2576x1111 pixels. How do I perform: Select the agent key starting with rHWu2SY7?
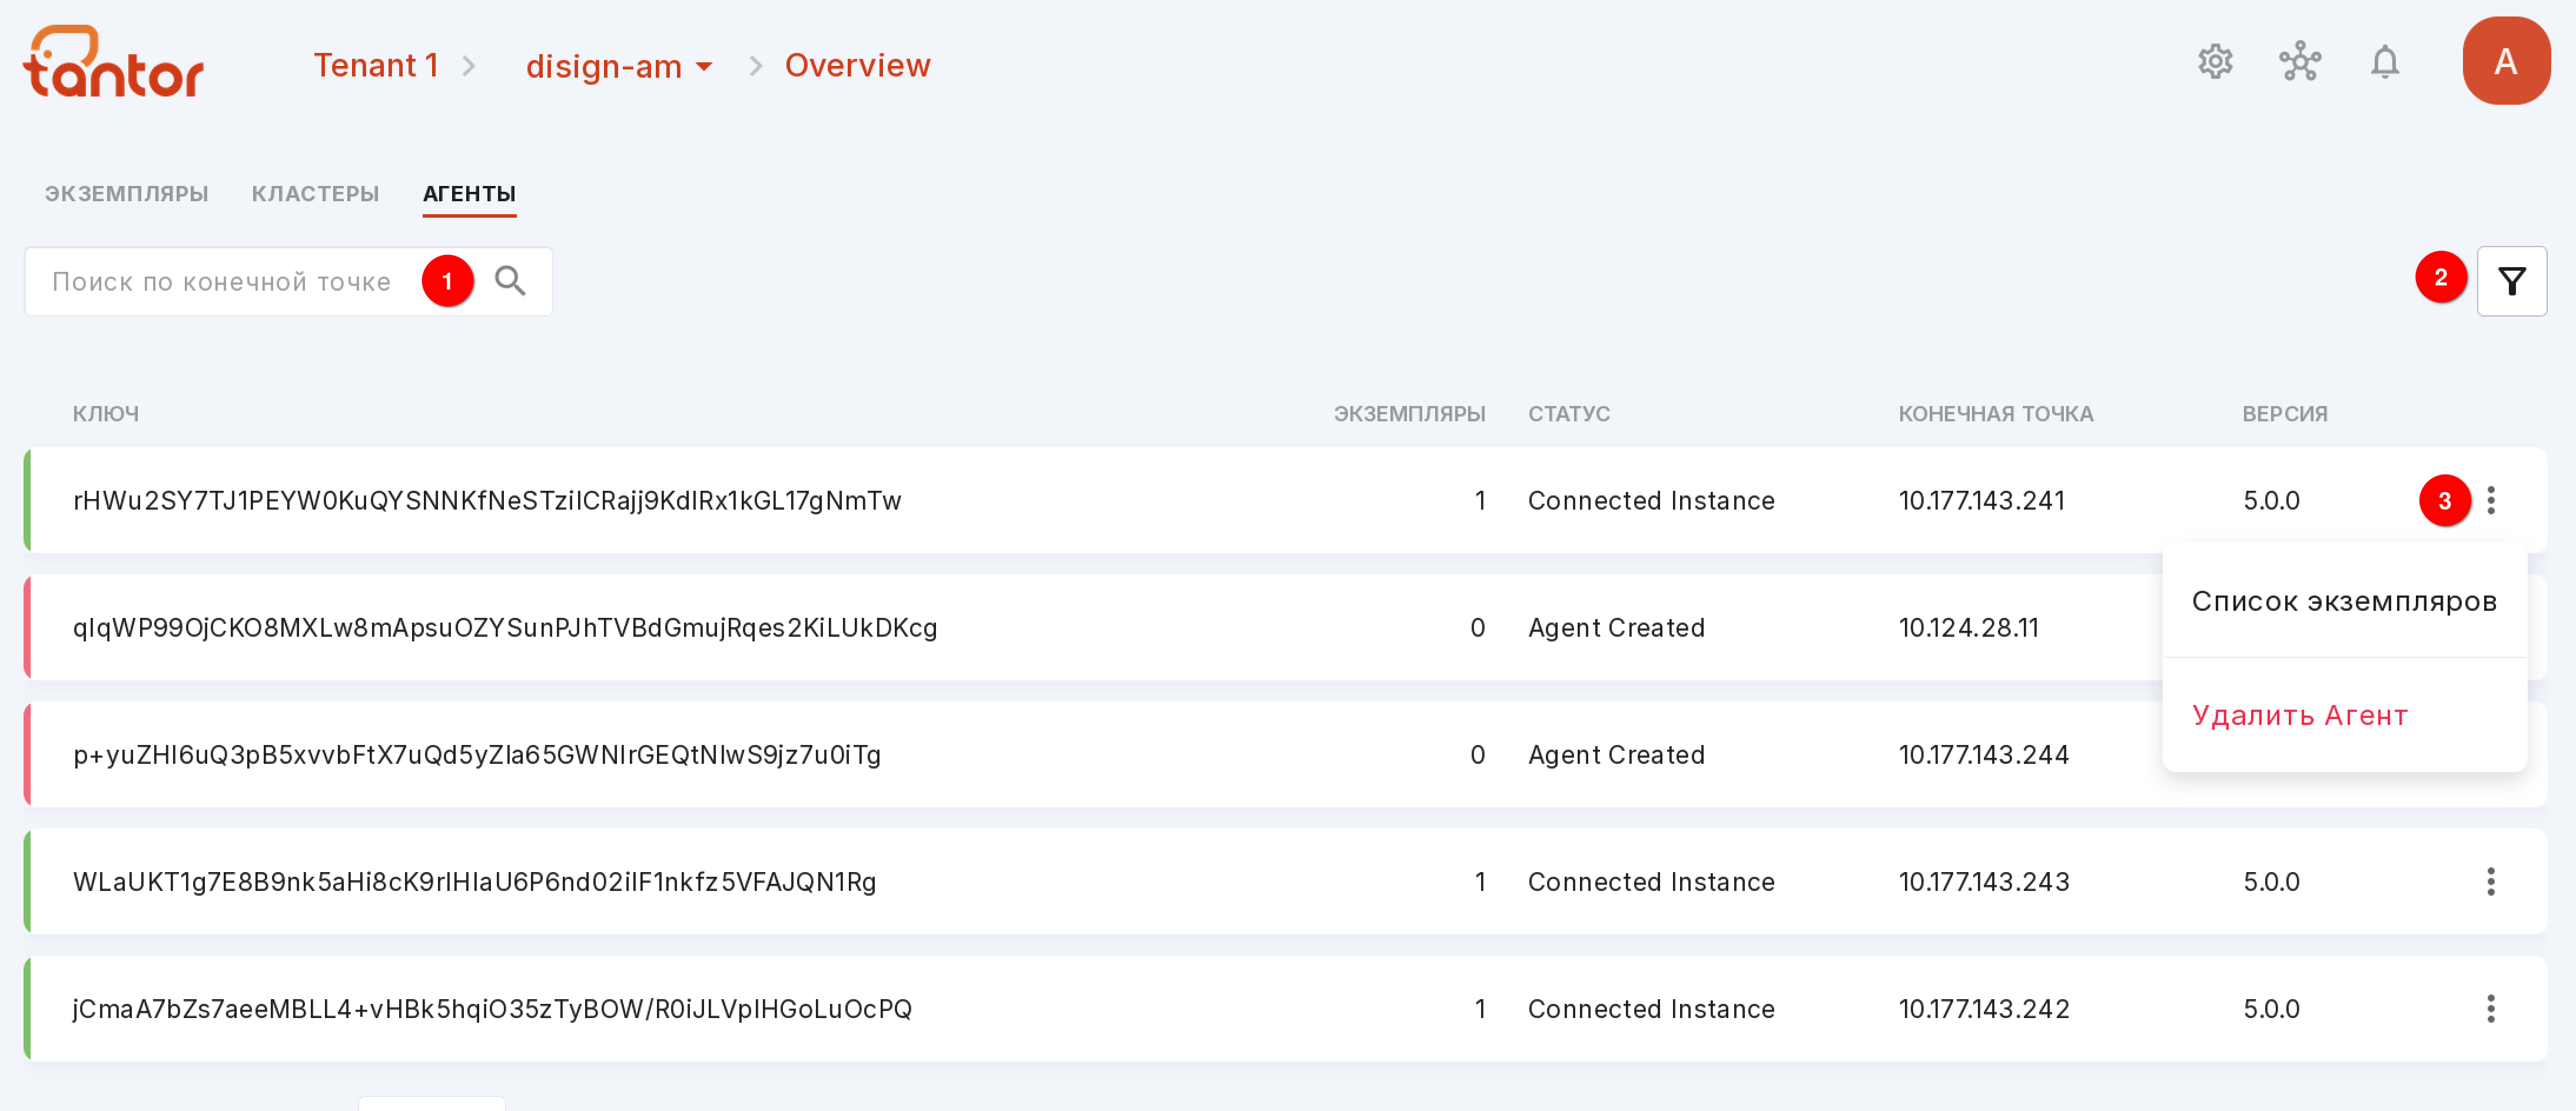pos(487,500)
